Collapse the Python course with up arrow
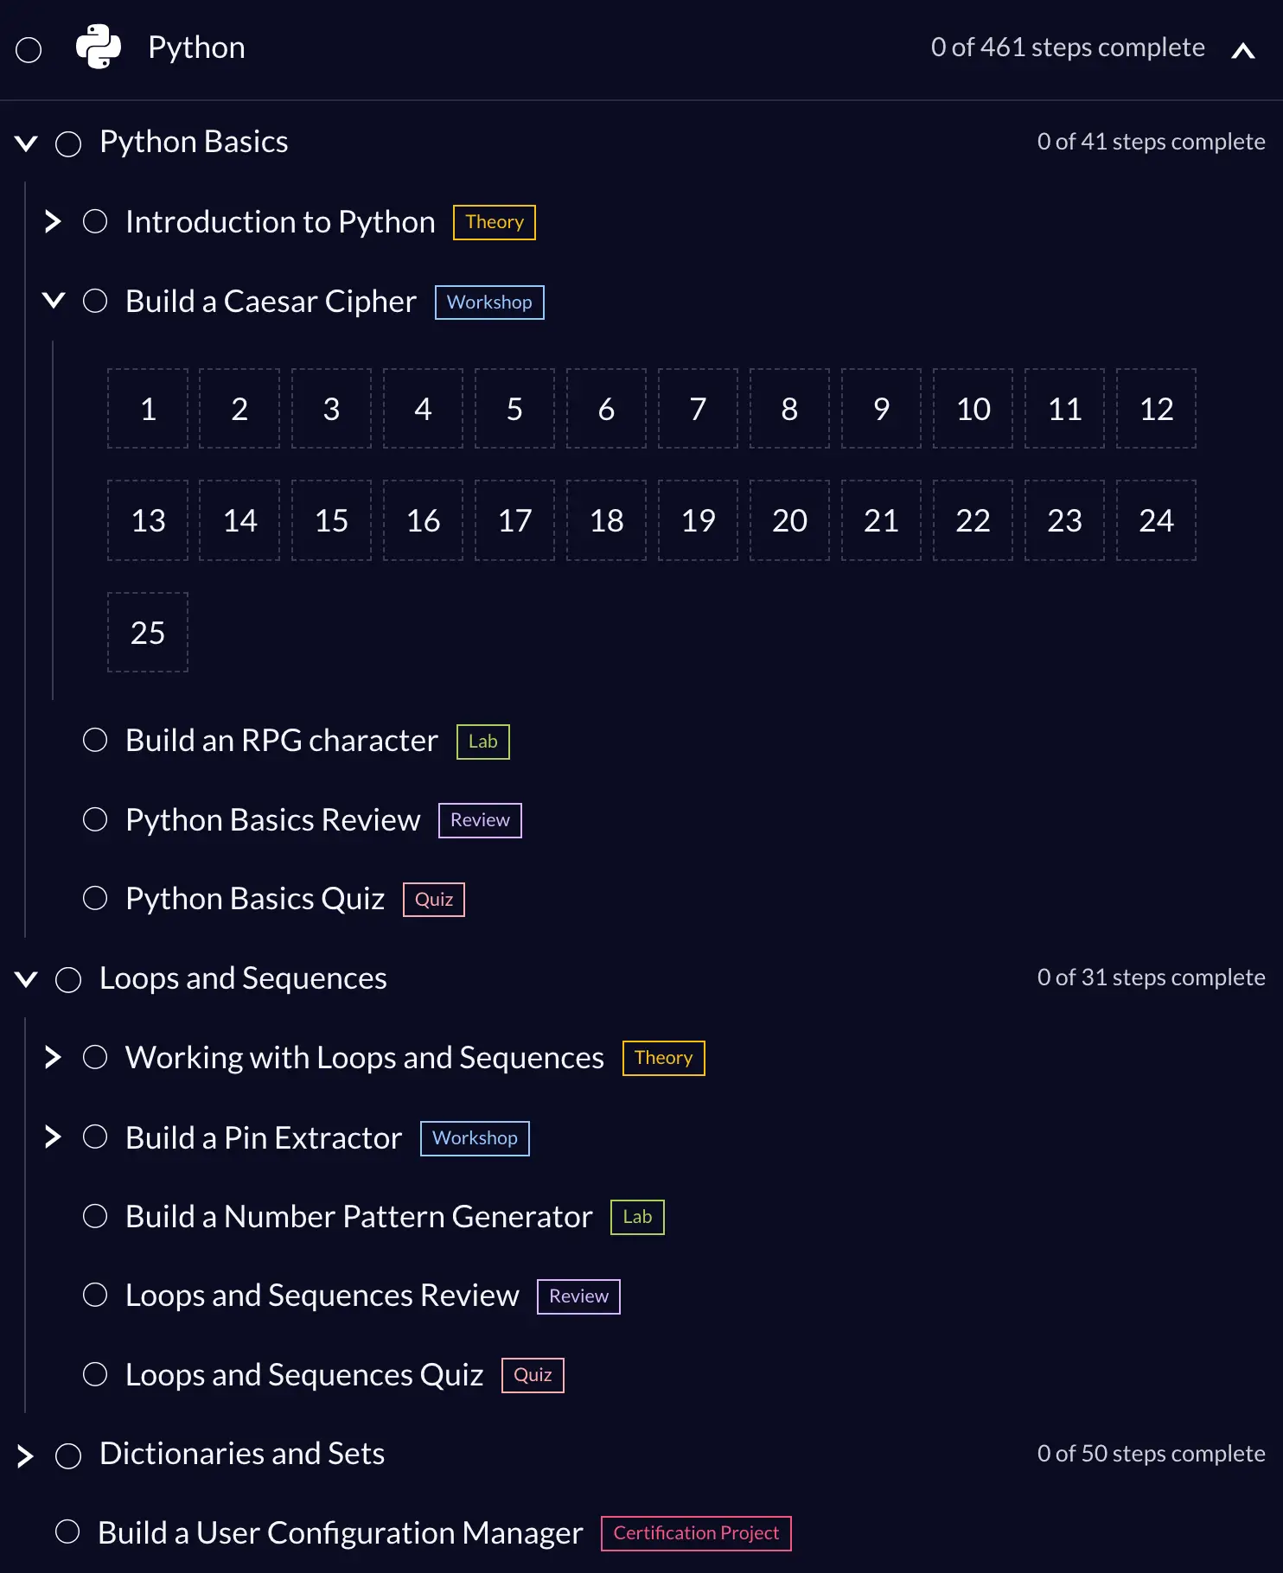The height and width of the screenshot is (1573, 1283). 1242,50
